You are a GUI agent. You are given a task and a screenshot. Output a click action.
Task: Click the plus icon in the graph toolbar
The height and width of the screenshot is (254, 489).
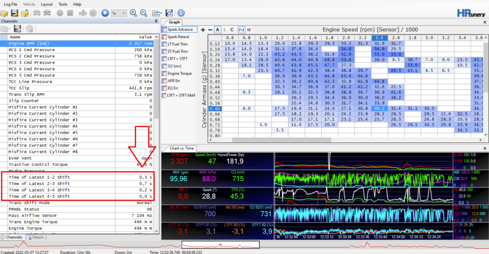tap(203, 30)
